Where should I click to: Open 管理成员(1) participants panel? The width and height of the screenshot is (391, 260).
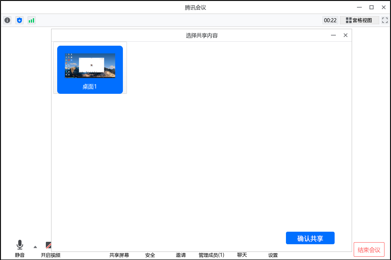tap(211, 255)
